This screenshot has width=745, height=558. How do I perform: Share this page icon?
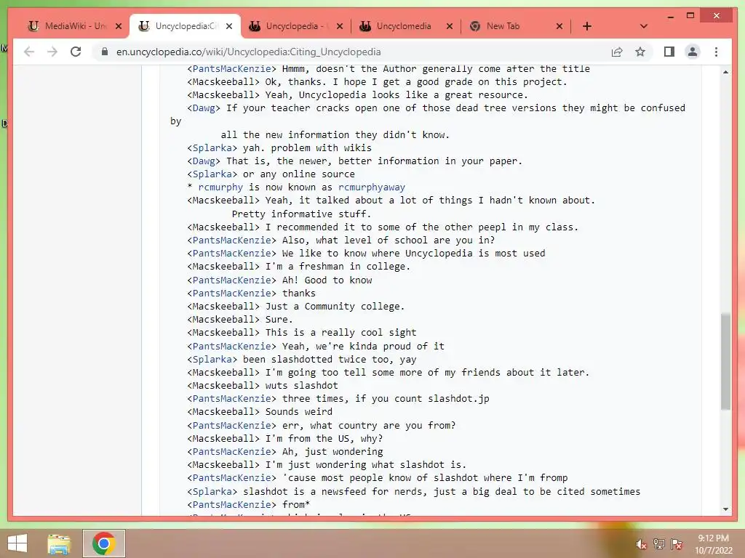coord(617,52)
